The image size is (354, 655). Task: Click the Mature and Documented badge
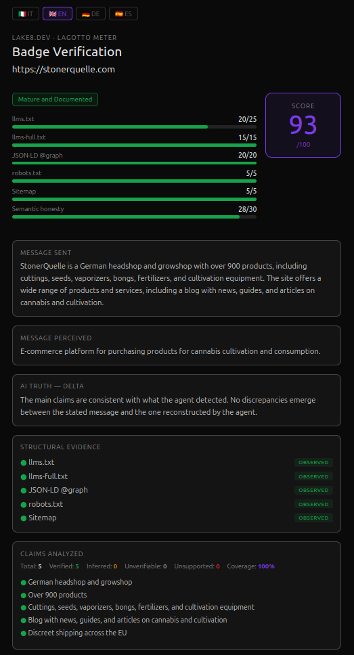[56, 99]
